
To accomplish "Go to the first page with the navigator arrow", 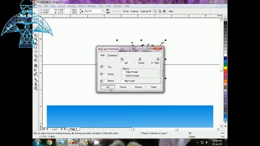I will click(44, 129).
